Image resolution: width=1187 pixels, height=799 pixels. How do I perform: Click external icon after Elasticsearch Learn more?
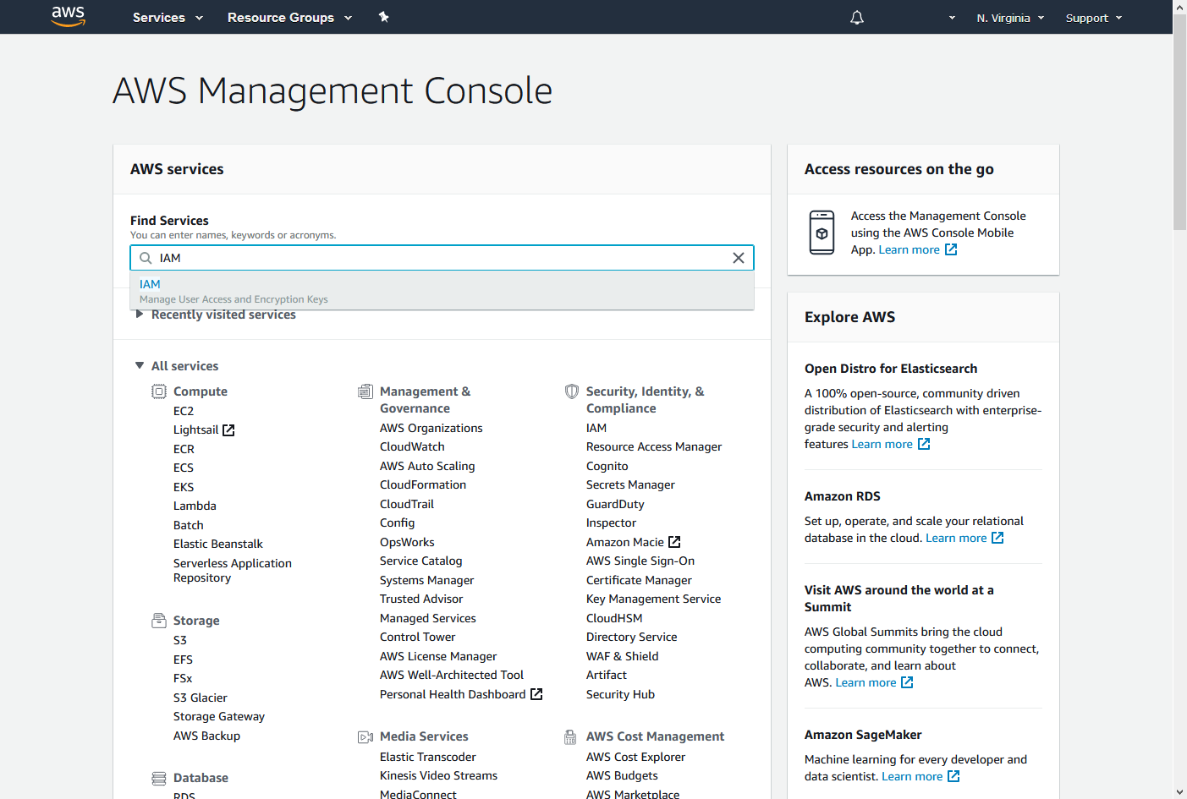(924, 444)
